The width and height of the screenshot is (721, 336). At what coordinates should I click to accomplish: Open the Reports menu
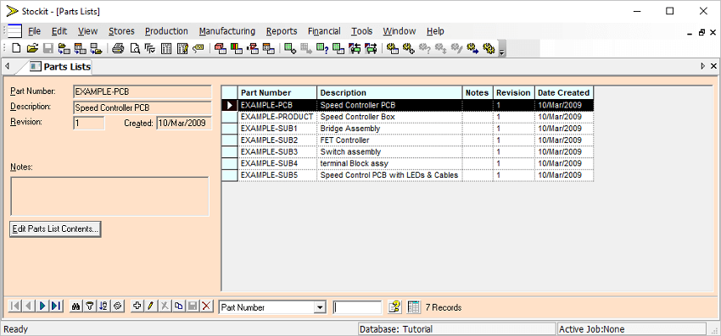pyautogui.click(x=282, y=31)
